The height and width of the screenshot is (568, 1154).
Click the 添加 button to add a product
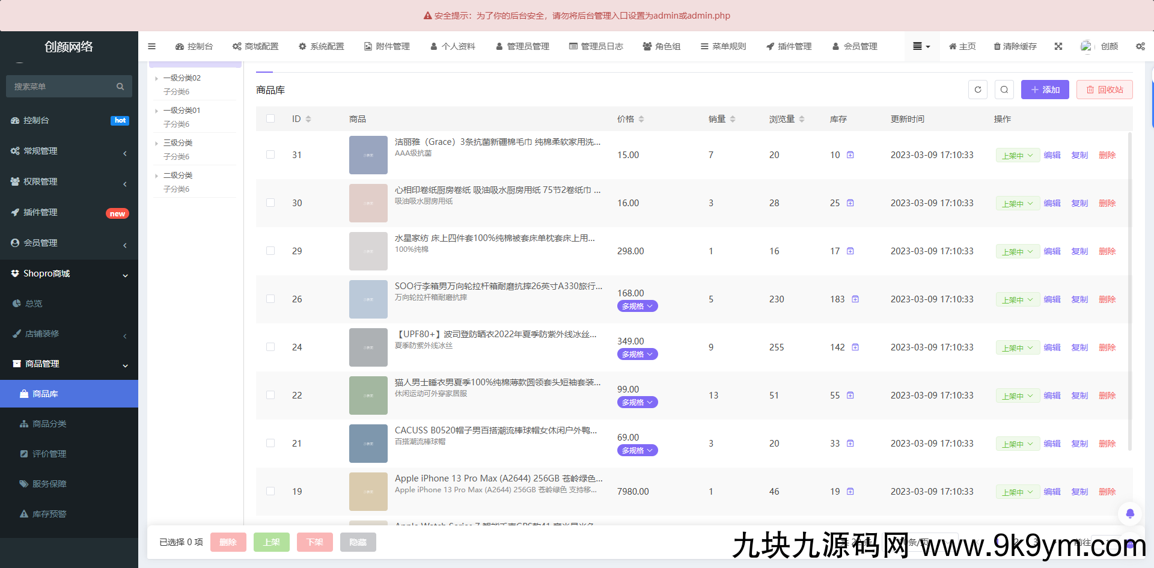click(x=1045, y=90)
